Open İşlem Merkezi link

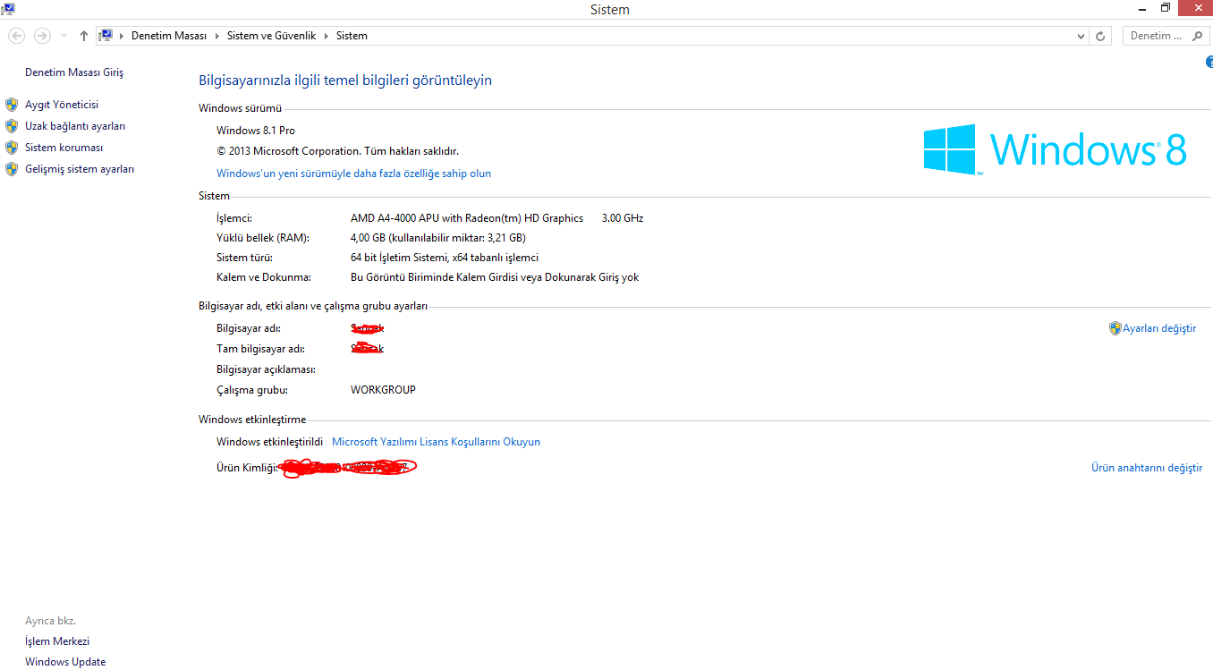tap(57, 641)
